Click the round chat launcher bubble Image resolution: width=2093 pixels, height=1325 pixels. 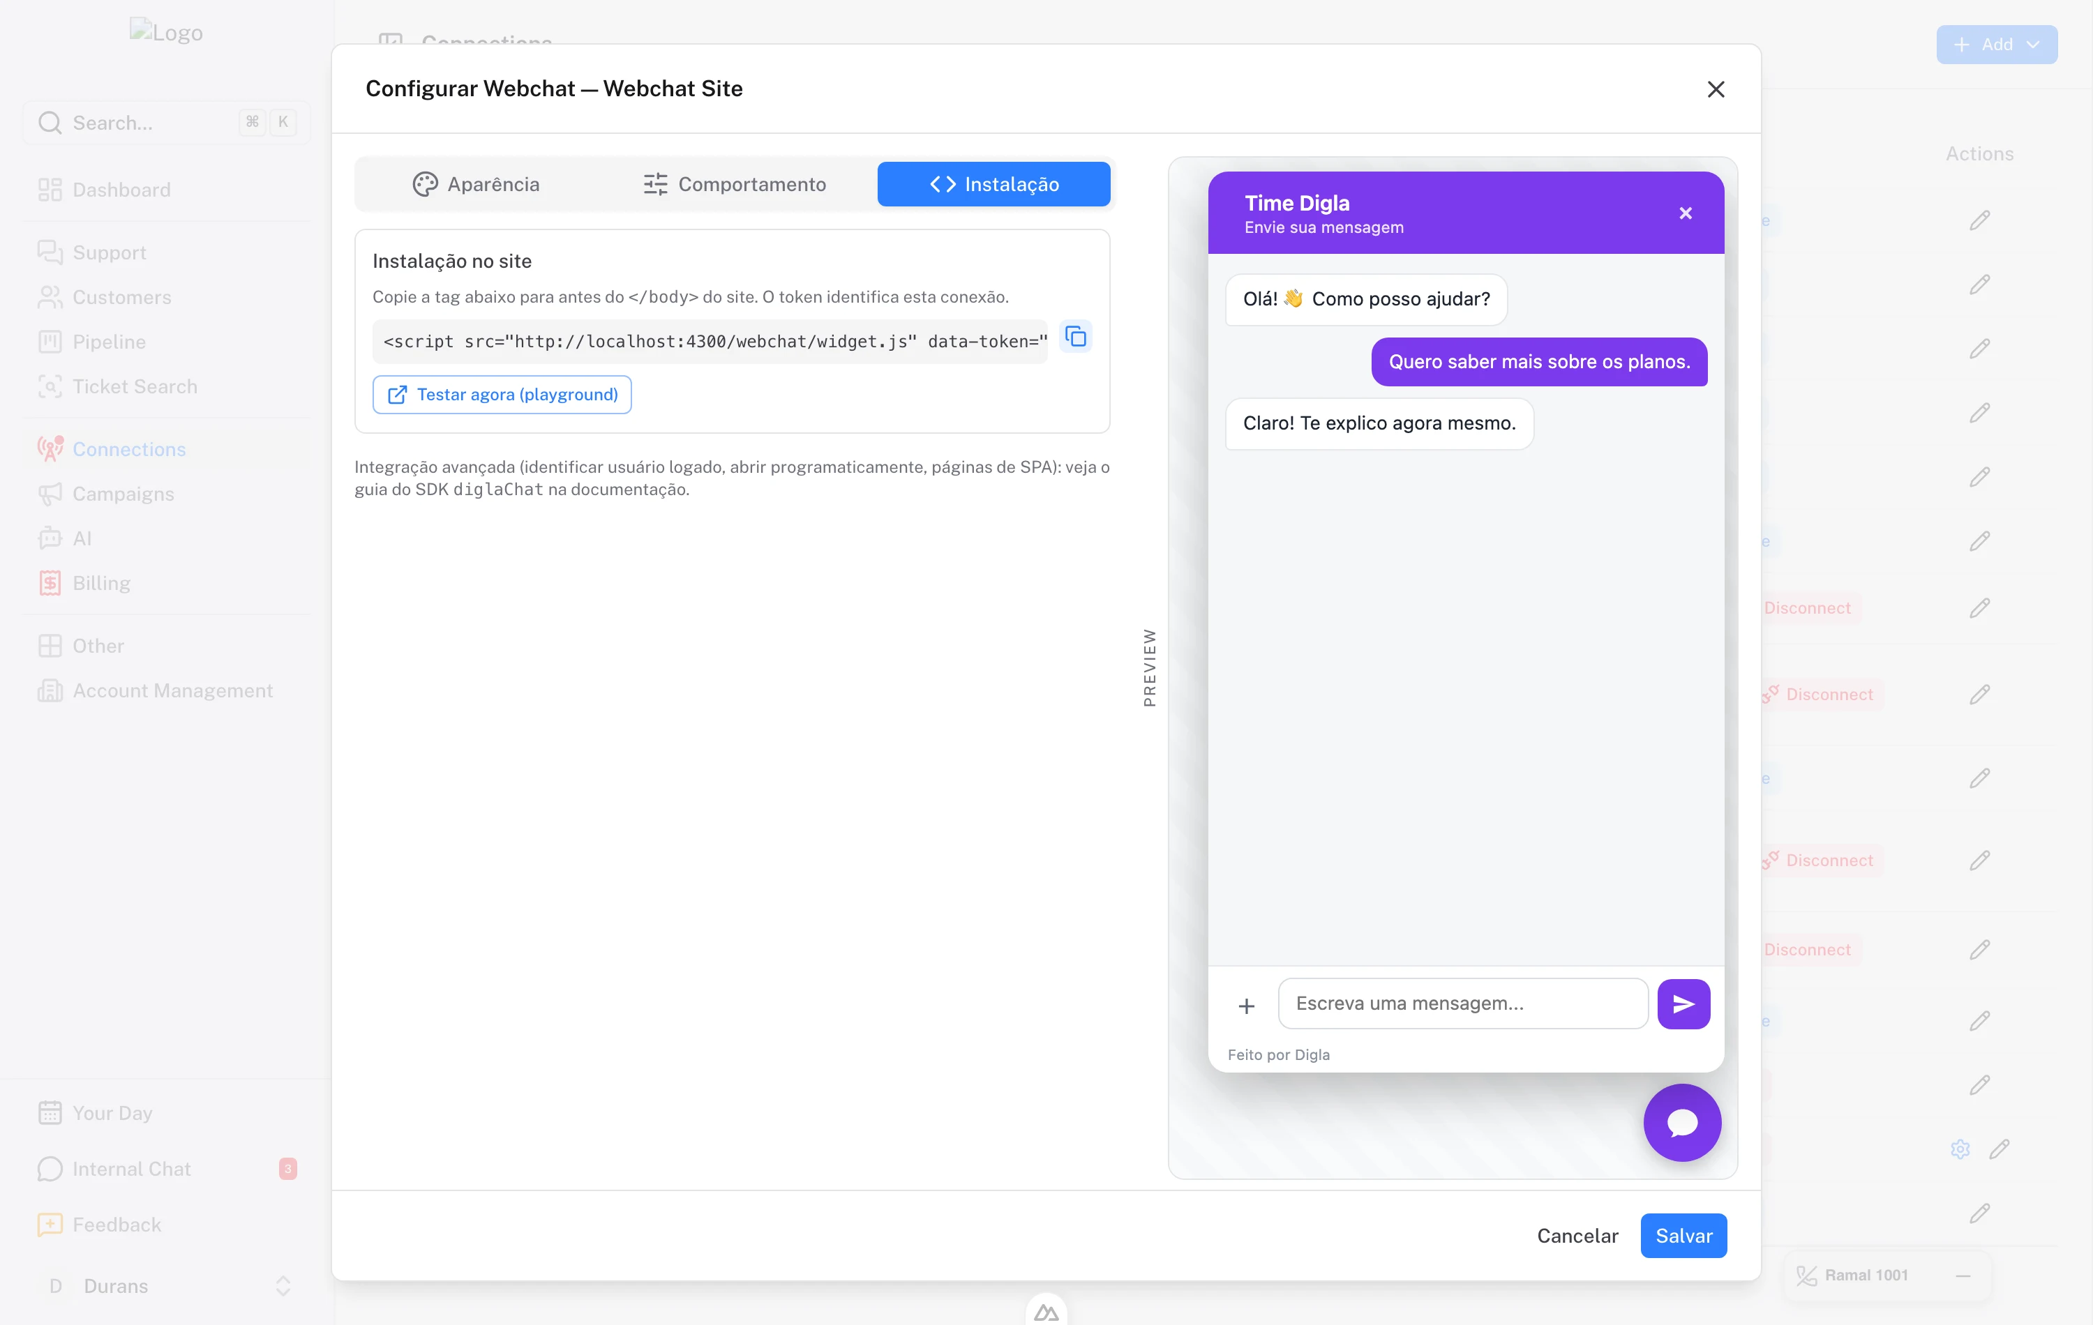tap(1682, 1123)
